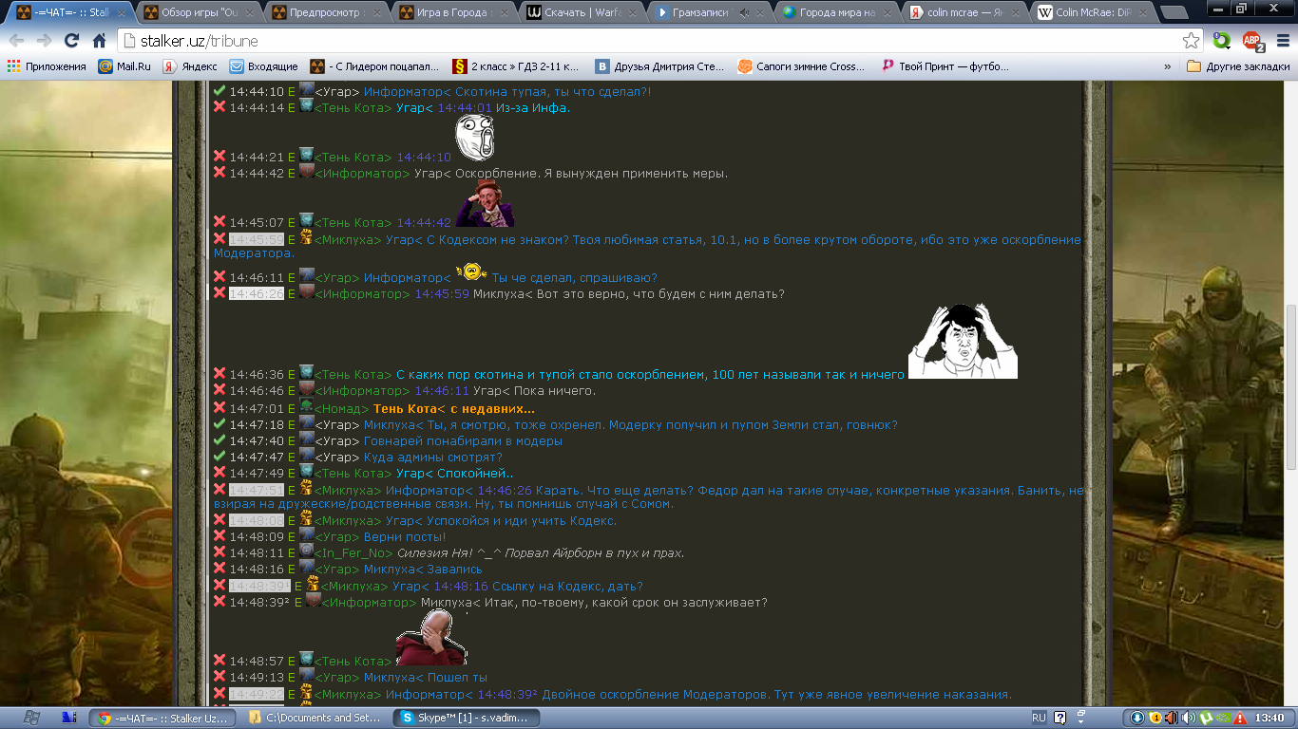Click the Home button in browser toolbar
This screenshot has width=1298, height=729.
100,41
